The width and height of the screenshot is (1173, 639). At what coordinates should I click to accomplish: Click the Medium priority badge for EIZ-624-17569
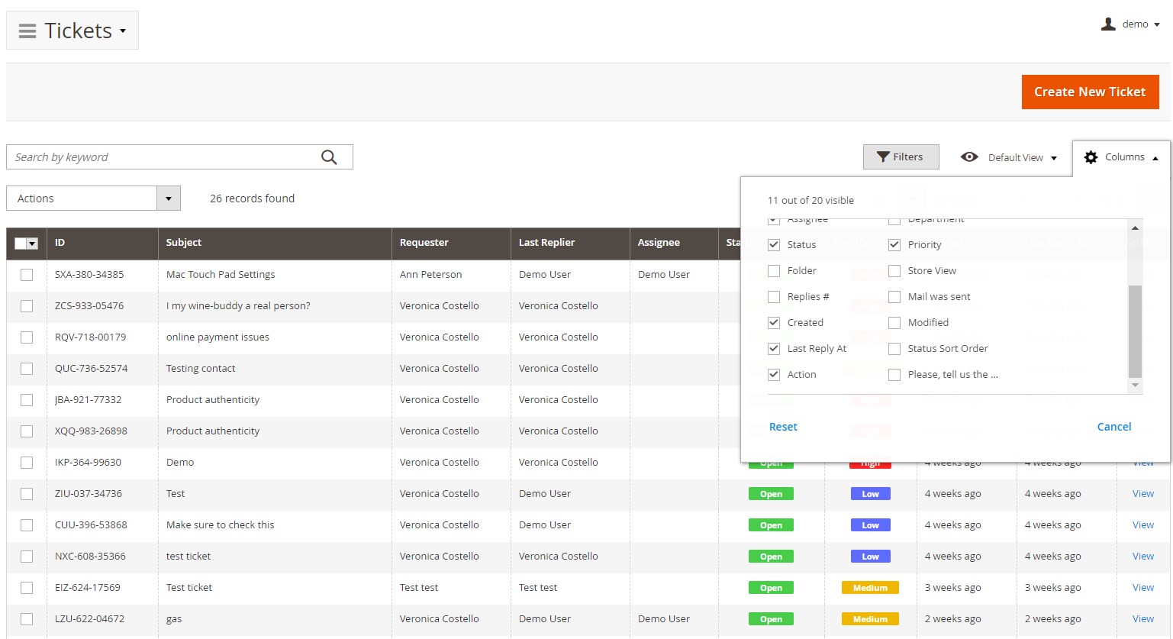(870, 588)
